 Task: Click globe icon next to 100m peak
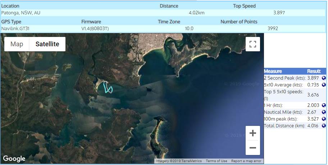click(x=324, y=119)
